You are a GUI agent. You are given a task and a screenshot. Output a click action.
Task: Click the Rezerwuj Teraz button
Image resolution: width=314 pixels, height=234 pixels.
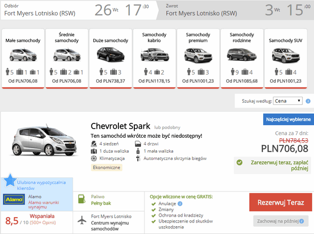coord(281,203)
